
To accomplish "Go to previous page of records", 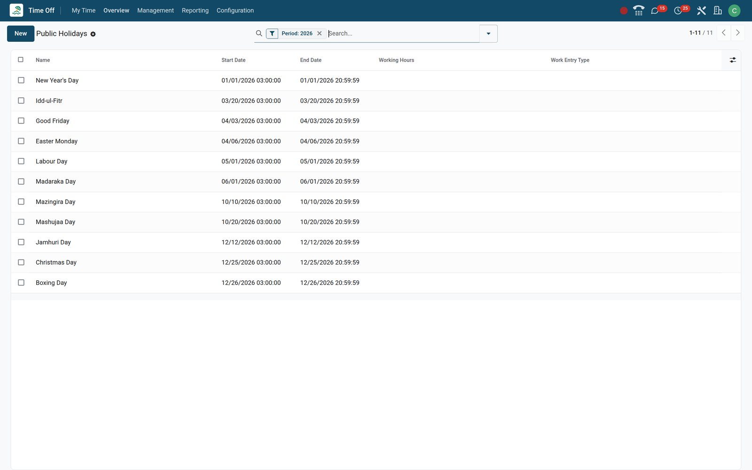I will (724, 33).
